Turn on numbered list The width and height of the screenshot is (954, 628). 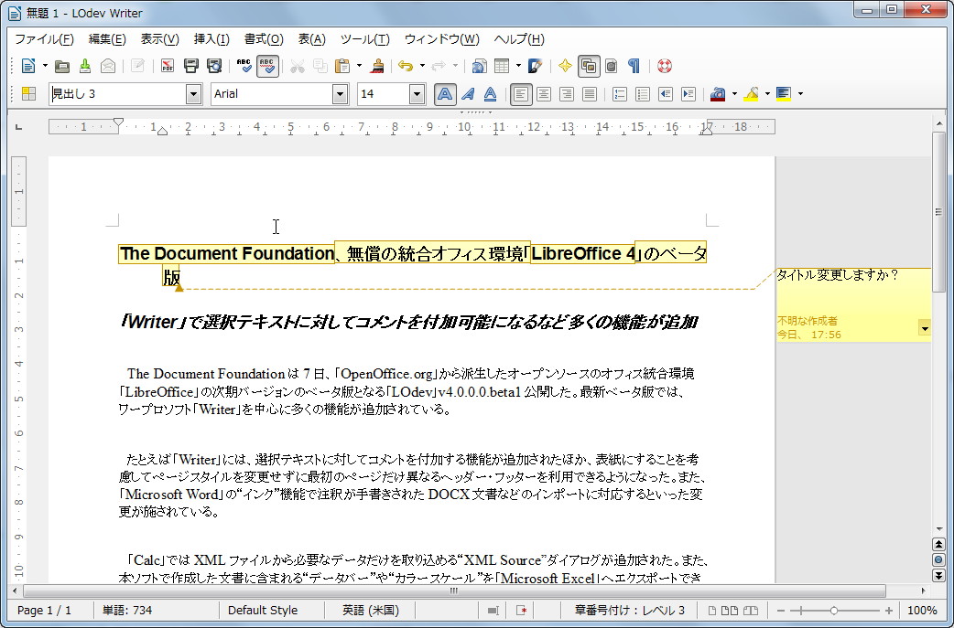click(x=620, y=94)
